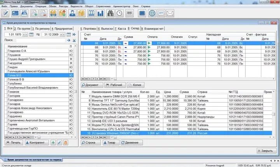Open the Документы menu
The image size is (280, 167).
pos(26,6)
